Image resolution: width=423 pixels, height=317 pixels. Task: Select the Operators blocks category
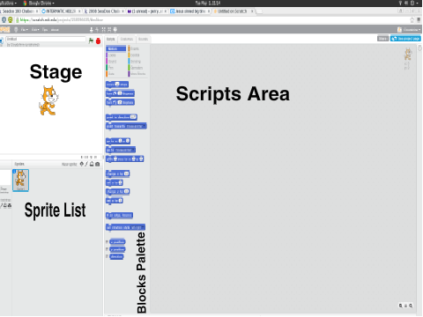pos(137,68)
